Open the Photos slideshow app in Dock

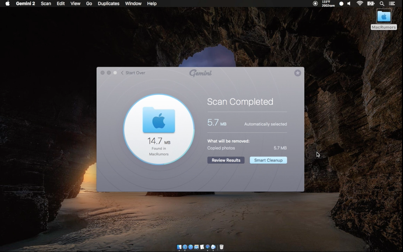(196, 247)
